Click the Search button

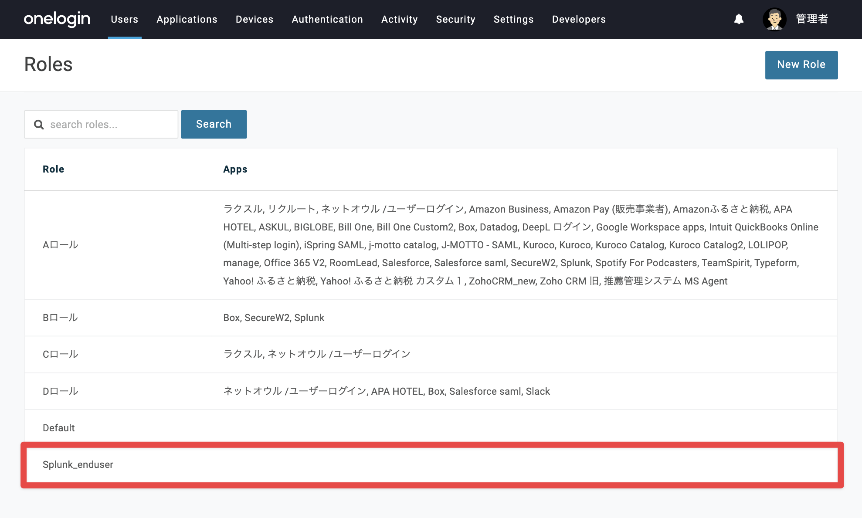point(214,124)
